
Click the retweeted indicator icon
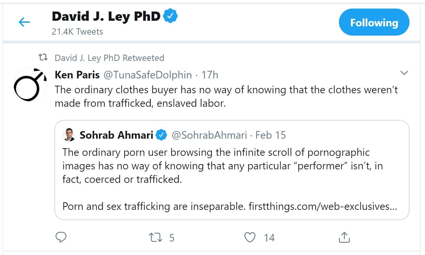coord(43,58)
